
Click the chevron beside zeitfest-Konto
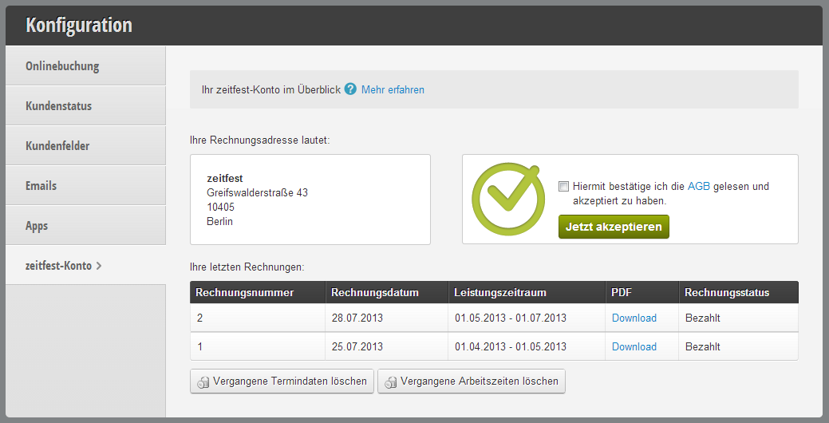pyautogui.click(x=98, y=266)
